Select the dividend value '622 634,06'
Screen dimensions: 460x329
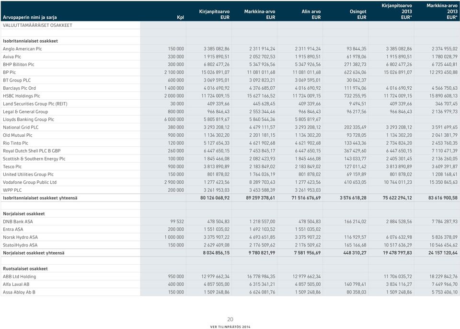355,72
